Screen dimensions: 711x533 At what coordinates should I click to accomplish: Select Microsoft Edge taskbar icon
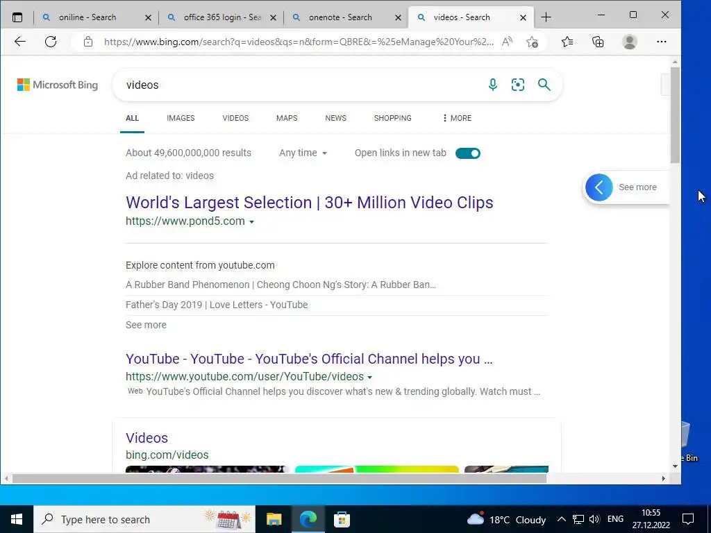pyautogui.click(x=308, y=519)
